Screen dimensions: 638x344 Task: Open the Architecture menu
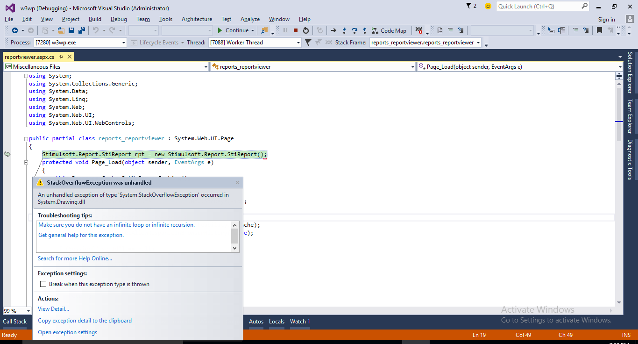pyautogui.click(x=197, y=19)
